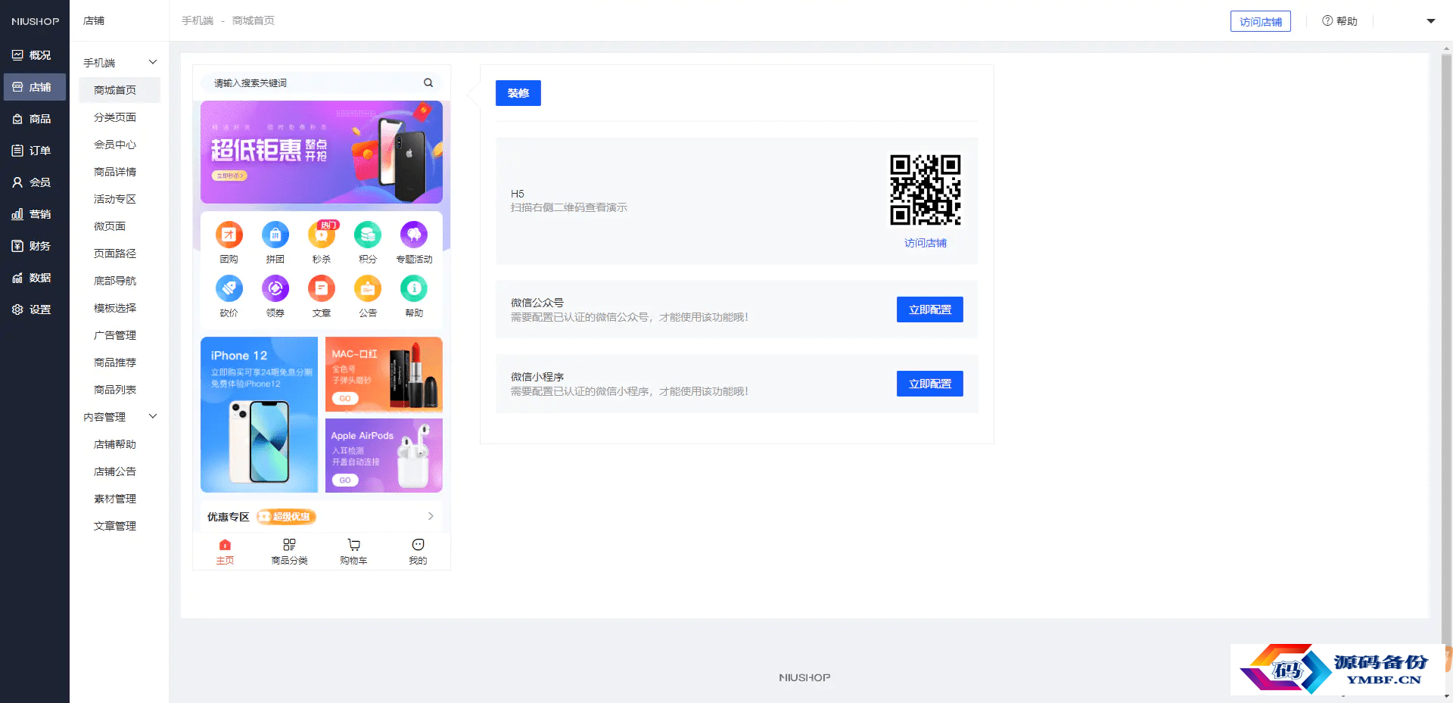Click the MAC-口红 promo card
The width and height of the screenshot is (1453, 703).
[x=384, y=374]
